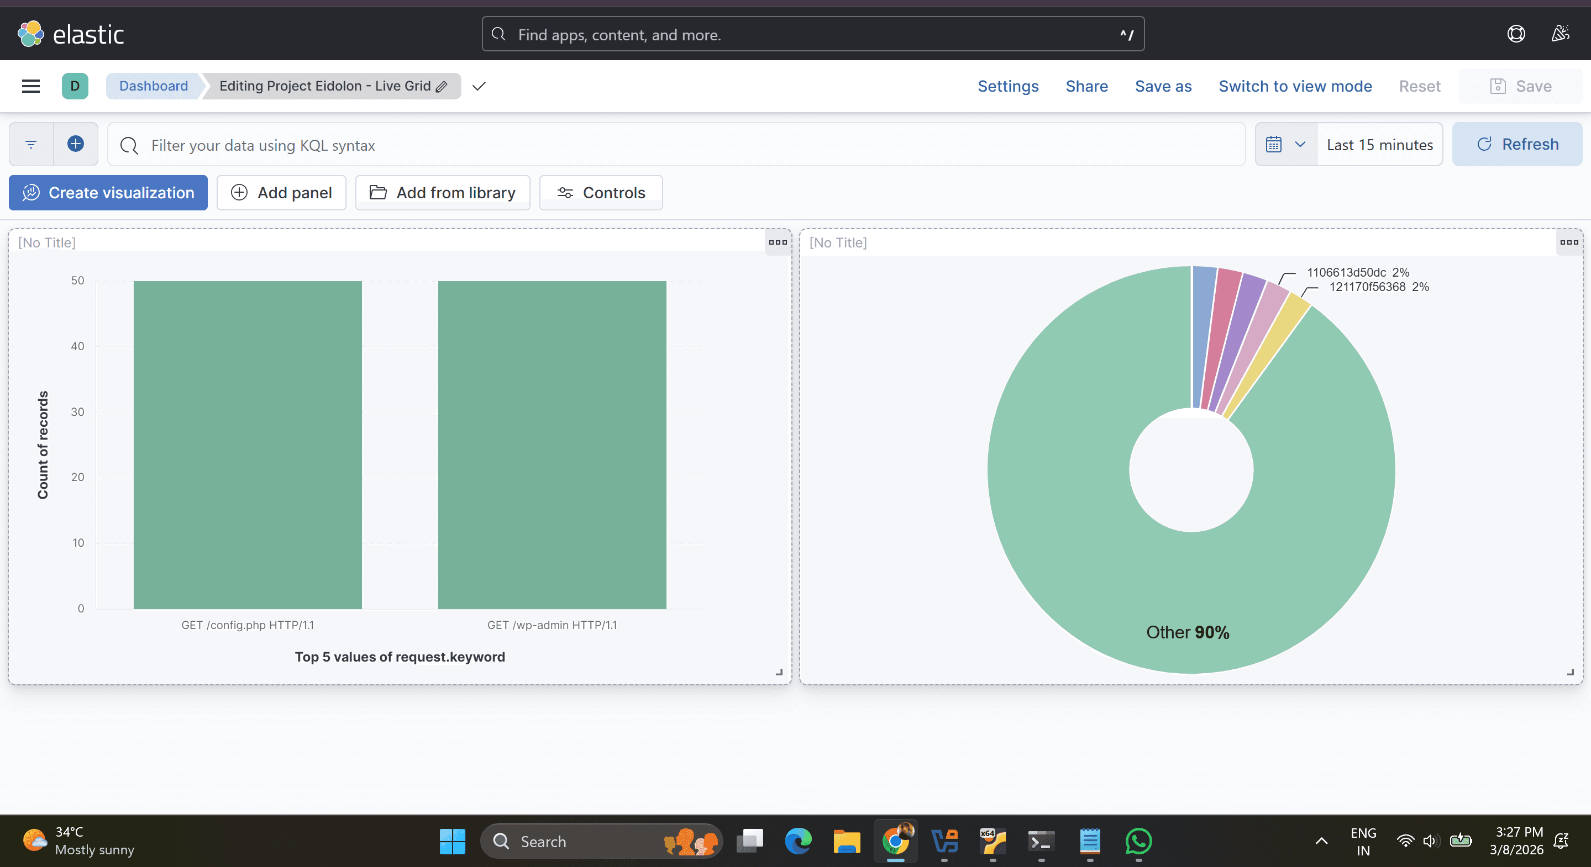Screen dimensions: 1591x867
Task: Open the volume tray icon
Action: click(1431, 840)
